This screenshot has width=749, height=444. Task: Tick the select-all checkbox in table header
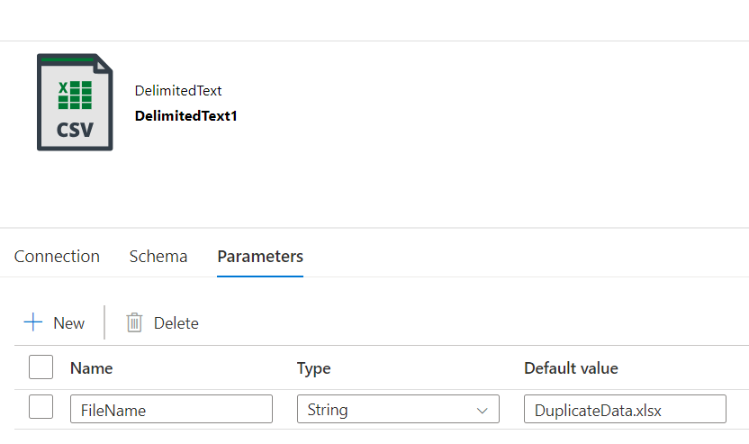[x=41, y=367]
